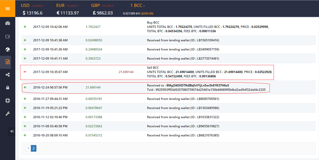Go to pagination page 1
This screenshot has width=319, height=160.
coord(28,148)
